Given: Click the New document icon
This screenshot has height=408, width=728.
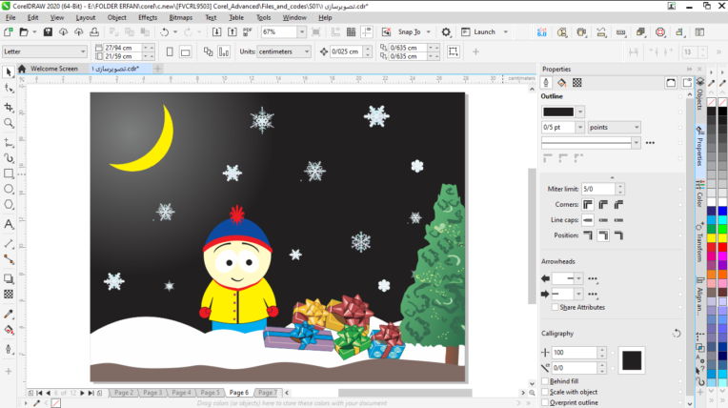Looking at the screenshot, I should pyautogui.click(x=8, y=32).
